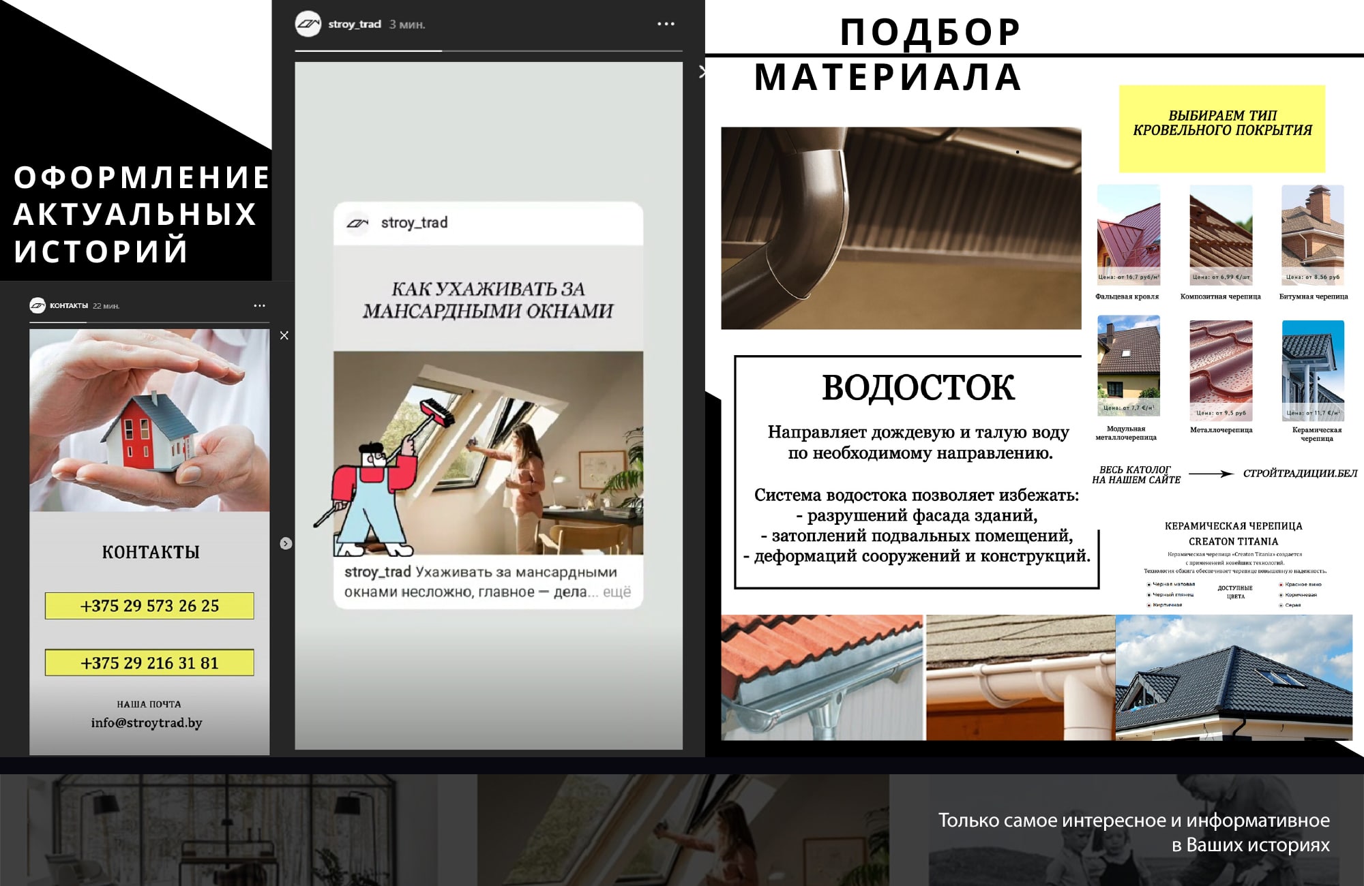The height and width of the screenshot is (886, 1364).
Task: Go to the next story with the round arrow button
Action: [286, 543]
